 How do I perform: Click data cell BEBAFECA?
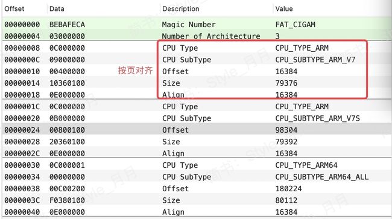(x=67, y=25)
